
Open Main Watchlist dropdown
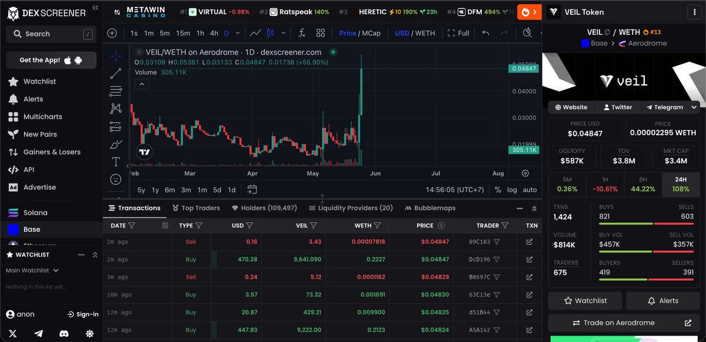pyautogui.click(x=32, y=270)
